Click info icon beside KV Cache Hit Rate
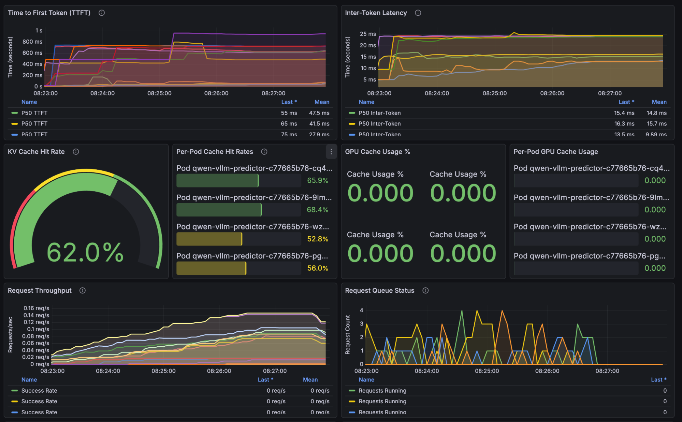Screen dimensions: 682x422 click(x=76, y=152)
